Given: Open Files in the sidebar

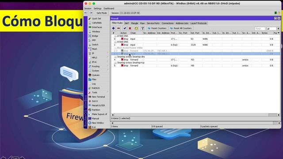Looking at the screenshot, I should 94,79.
